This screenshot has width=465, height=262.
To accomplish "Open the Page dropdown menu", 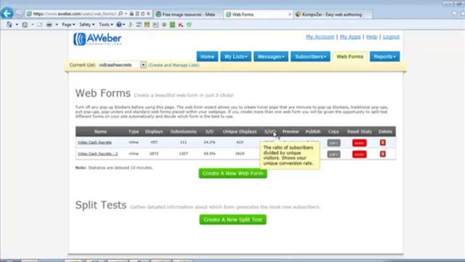I will pyautogui.click(x=68, y=25).
